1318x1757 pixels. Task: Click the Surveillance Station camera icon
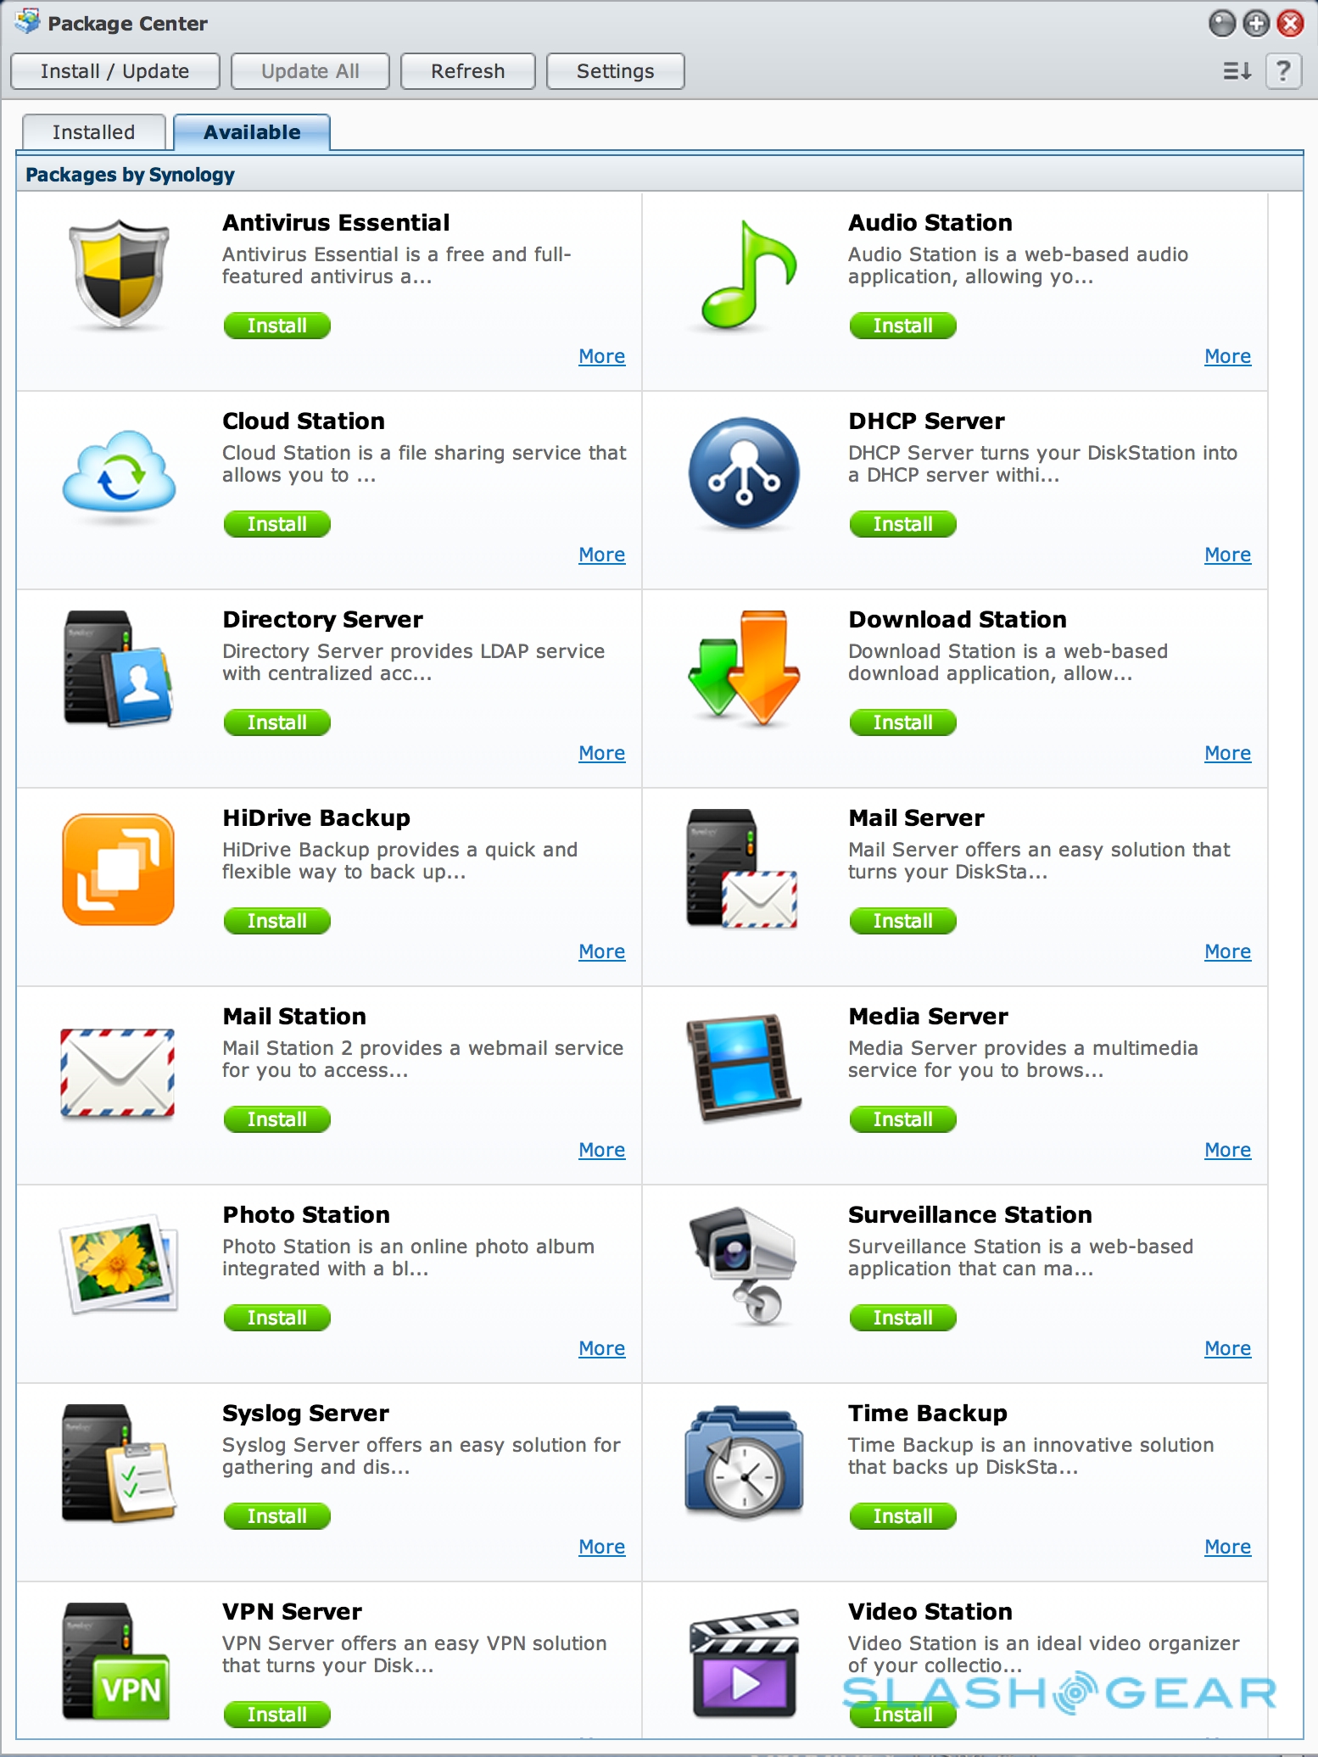coord(744,1264)
